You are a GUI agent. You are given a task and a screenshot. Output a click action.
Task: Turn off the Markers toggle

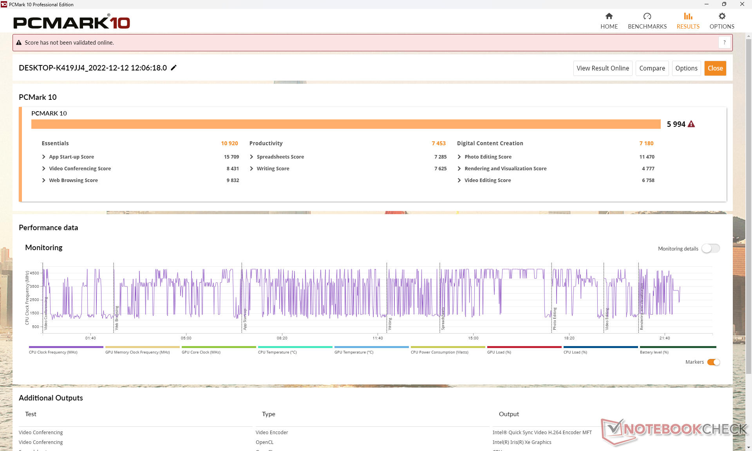(x=713, y=362)
